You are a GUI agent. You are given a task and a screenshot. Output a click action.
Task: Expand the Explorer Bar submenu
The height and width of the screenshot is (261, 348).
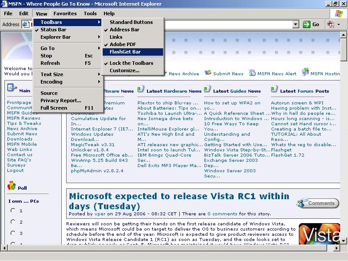click(x=67, y=37)
